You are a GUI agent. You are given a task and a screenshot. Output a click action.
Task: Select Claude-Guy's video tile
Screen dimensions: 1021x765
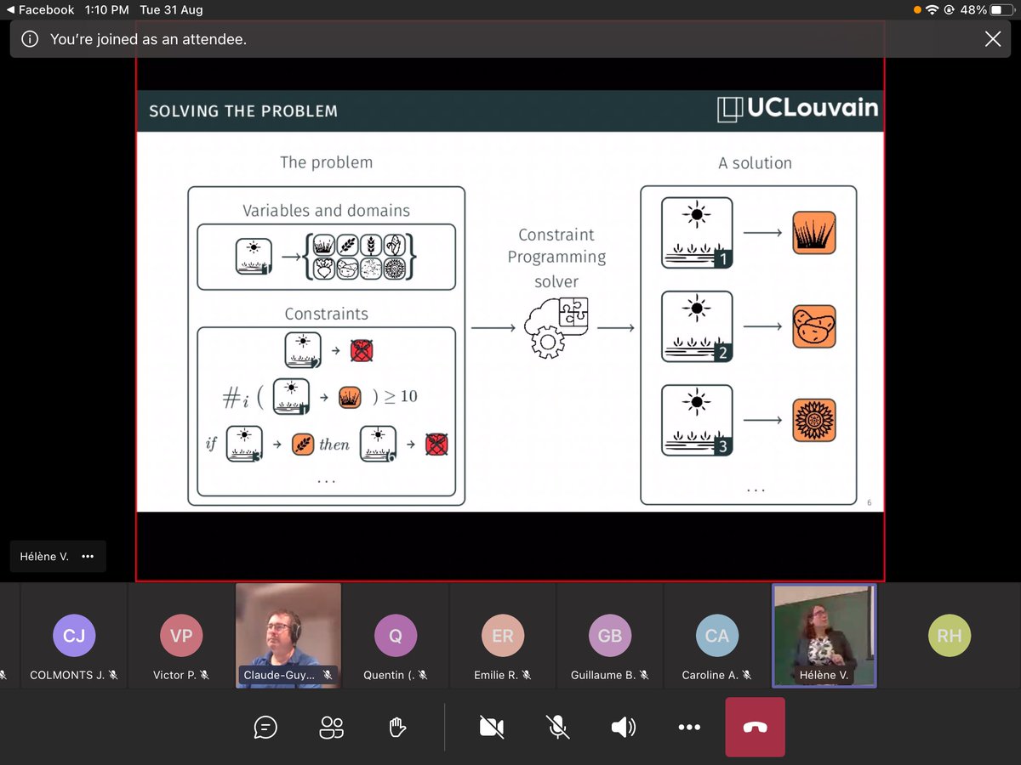288,634
